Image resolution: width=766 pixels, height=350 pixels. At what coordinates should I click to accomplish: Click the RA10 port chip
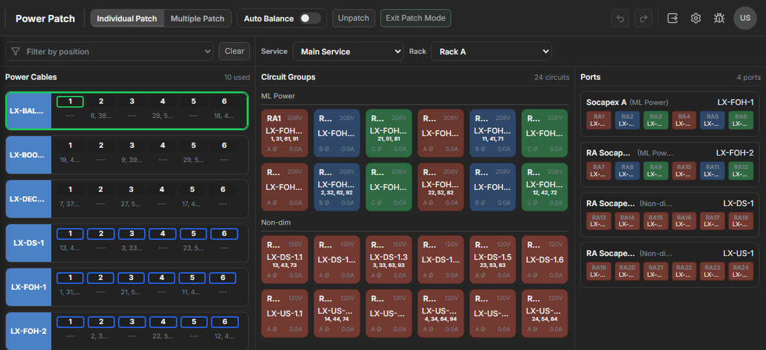coord(684,170)
